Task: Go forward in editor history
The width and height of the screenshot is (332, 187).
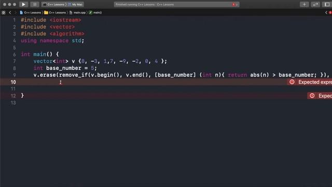Action: [15, 12]
